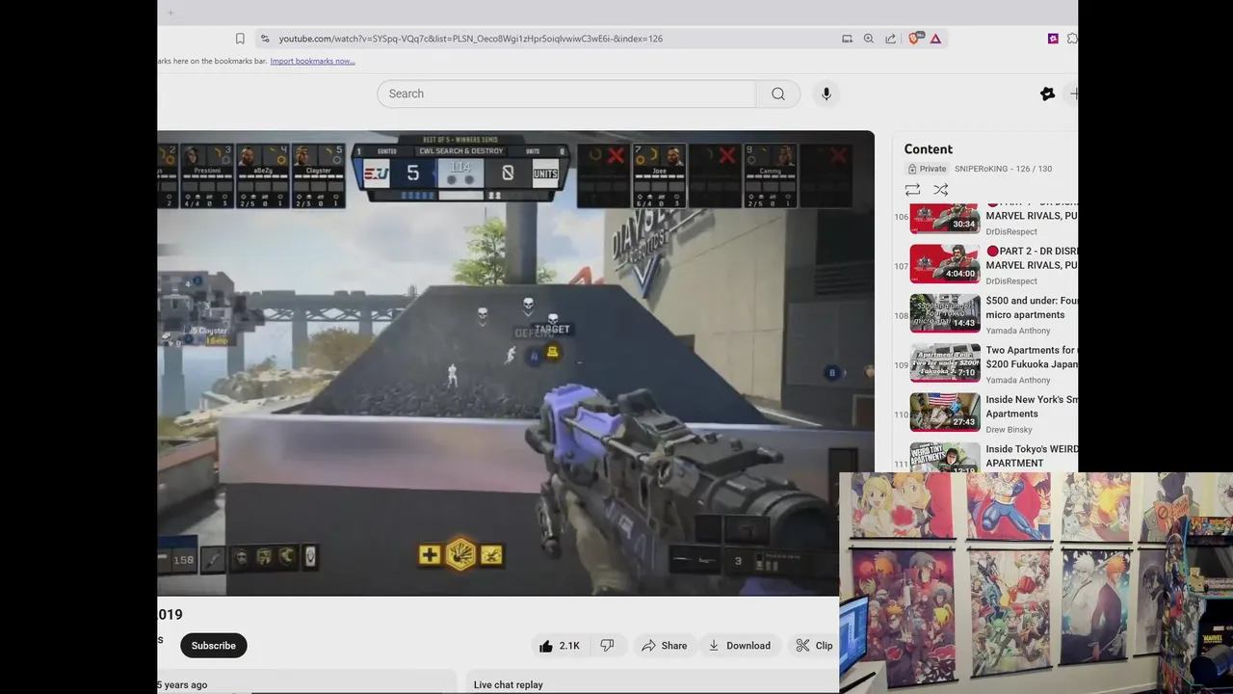This screenshot has height=694, width=1233.
Task: Click the cast/media screen icon in address bar
Action: [847, 39]
